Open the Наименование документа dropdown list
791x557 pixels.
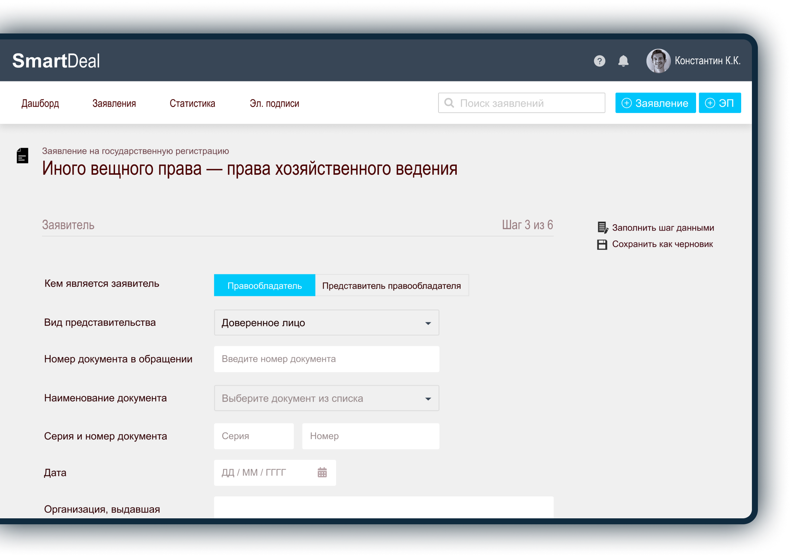pos(326,398)
